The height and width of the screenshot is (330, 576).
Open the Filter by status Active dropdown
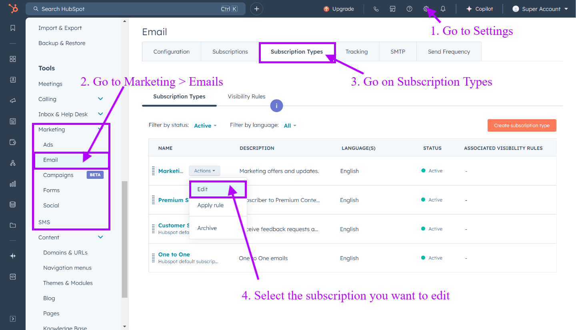[205, 126]
